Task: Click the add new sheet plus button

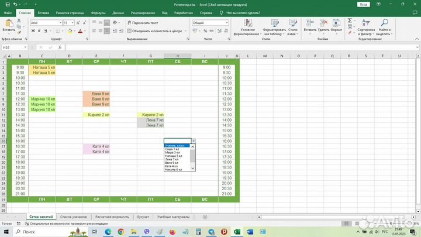Action: pos(205,217)
